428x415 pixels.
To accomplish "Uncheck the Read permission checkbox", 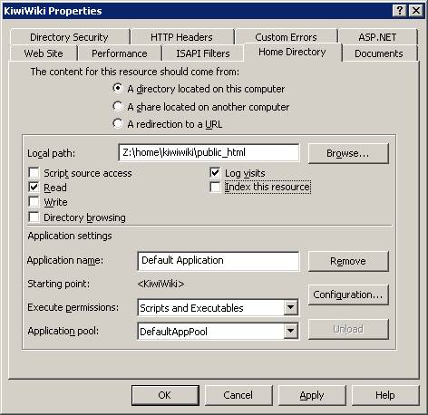I will [x=34, y=188].
